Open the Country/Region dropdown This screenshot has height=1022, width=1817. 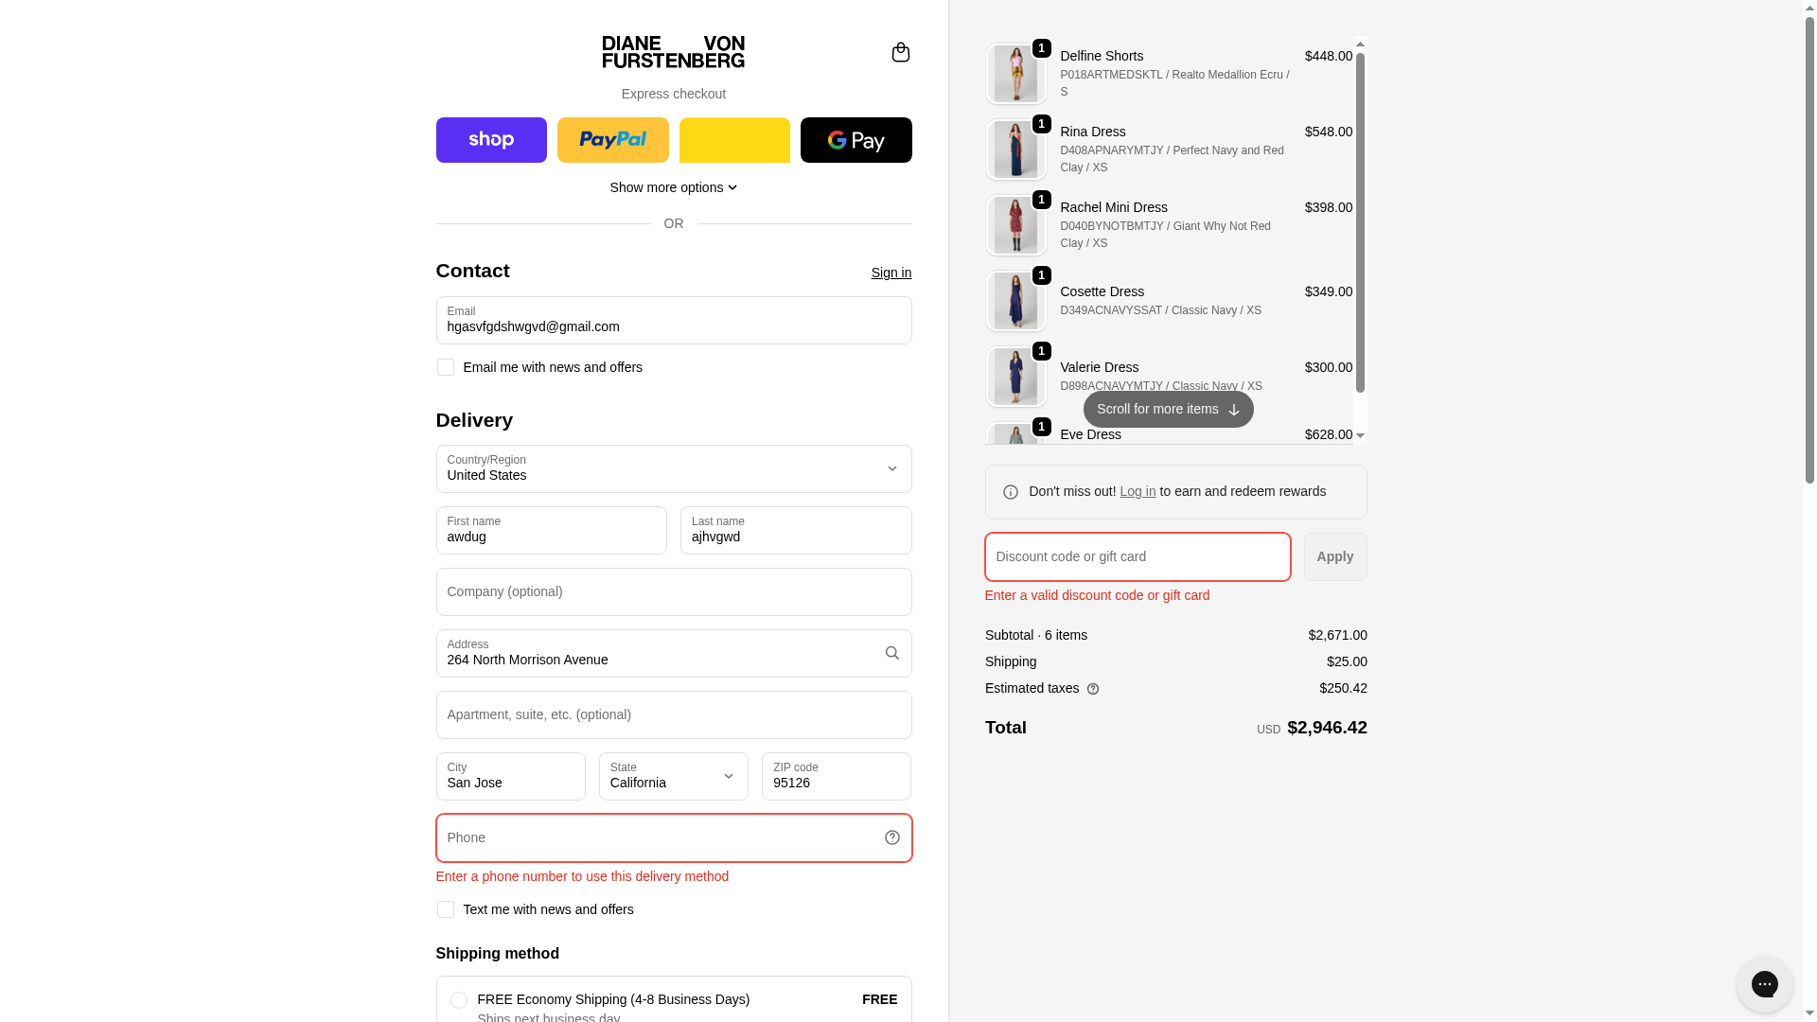point(673,468)
